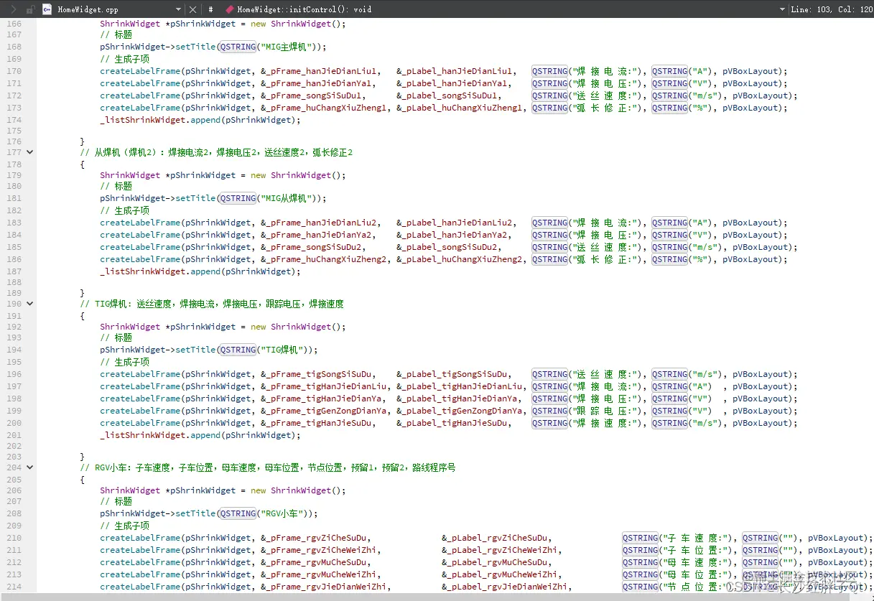
Task: Click the comment "// TIG焊机:" on line 190
Action: (x=106, y=304)
